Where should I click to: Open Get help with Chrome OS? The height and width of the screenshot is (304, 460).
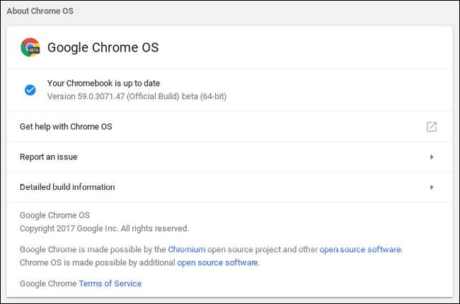66,127
